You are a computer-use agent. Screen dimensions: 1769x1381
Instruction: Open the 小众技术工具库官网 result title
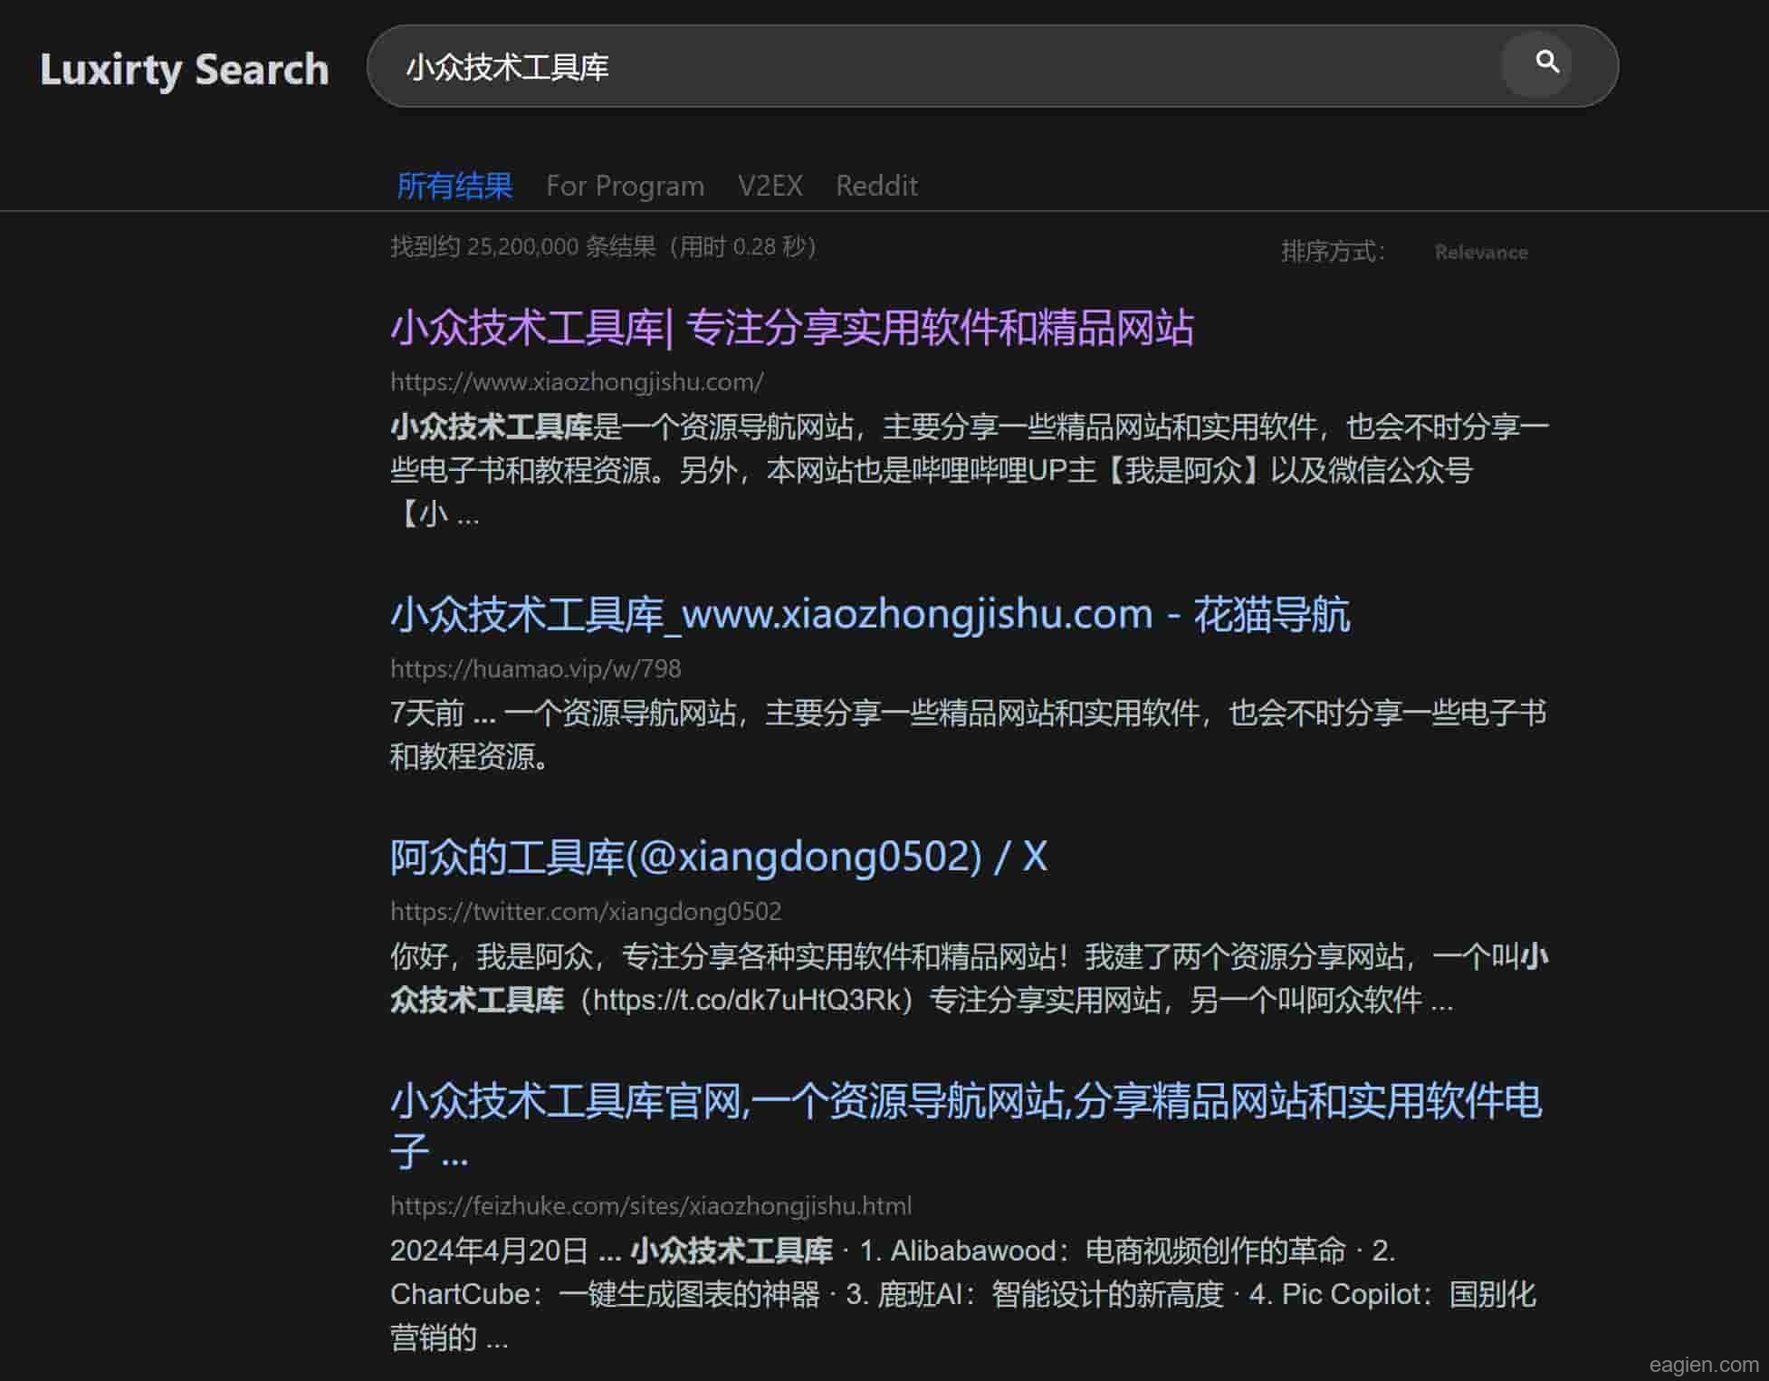[x=965, y=1102]
